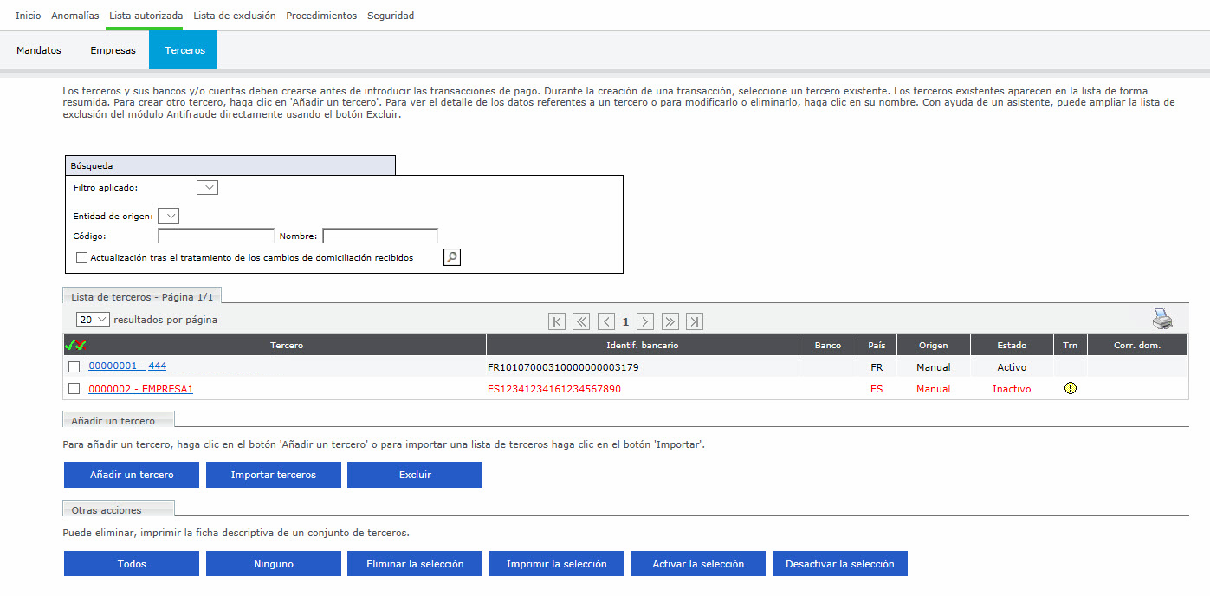The height and width of the screenshot is (596, 1210).
Task: Click the search magnifier icon
Action: tap(451, 257)
